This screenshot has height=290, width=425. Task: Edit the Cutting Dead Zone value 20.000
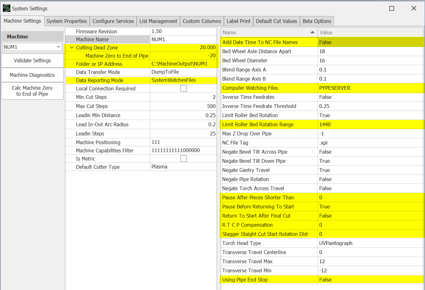(x=183, y=48)
